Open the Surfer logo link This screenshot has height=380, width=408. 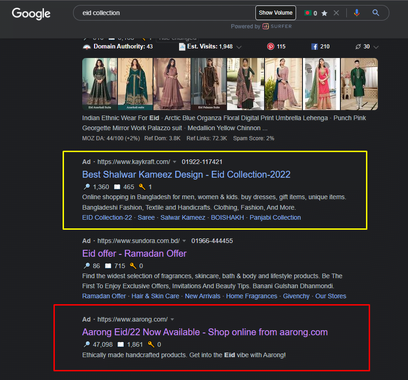pos(277,26)
